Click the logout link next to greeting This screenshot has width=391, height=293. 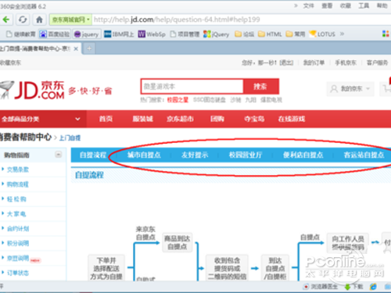[286, 63]
